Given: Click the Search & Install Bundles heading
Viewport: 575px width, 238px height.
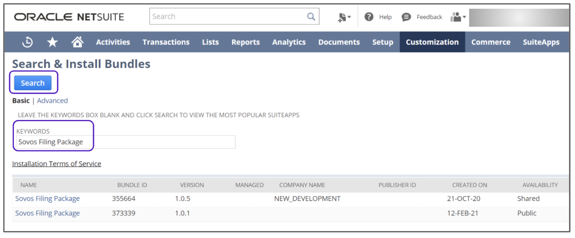Looking at the screenshot, I should pos(81,64).
